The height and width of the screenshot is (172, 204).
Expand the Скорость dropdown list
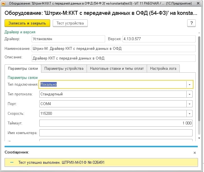(189, 114)
